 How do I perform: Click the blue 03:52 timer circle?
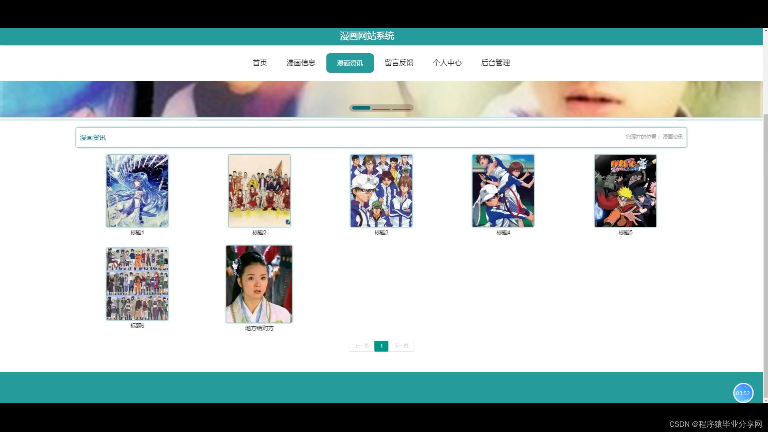coord(743,393)
